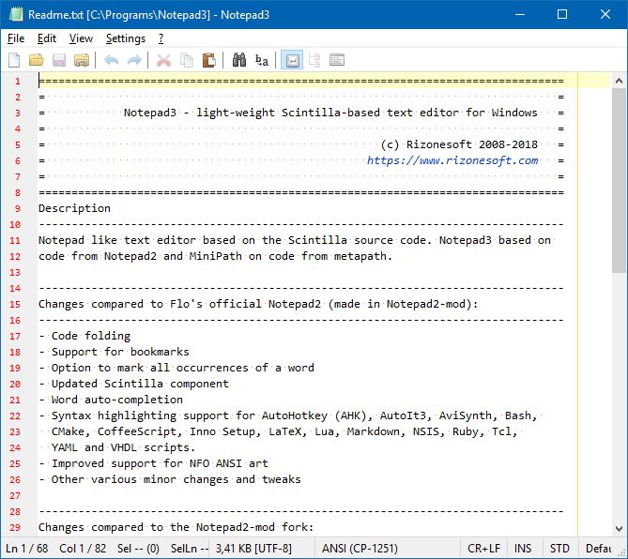Viewport: 628px width, 559px height.
Task: Click the 'Defau' scheme indicator in status bar
Action: point(598,548)
